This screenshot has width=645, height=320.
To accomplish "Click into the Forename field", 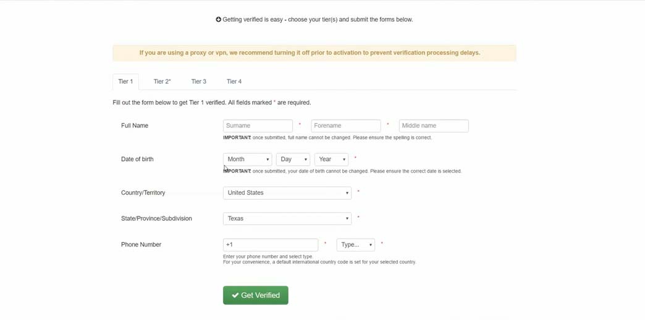I will point(346,126).
